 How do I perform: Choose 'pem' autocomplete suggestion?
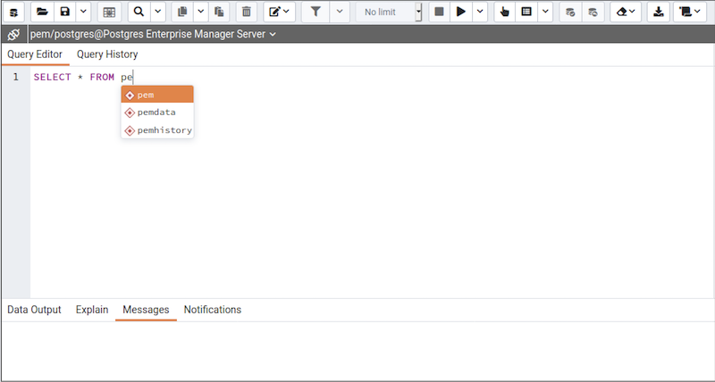tap(157, 95)
